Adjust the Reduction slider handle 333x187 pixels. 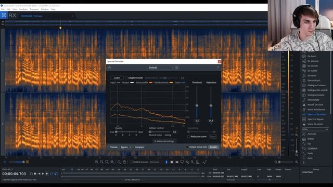pyautogui.click(x=211, y=105)
